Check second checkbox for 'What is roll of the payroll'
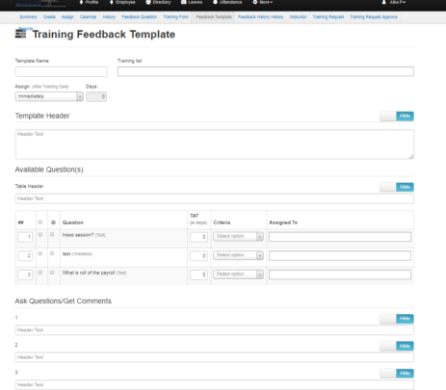The image size is (446, 390). coord(52,273)
